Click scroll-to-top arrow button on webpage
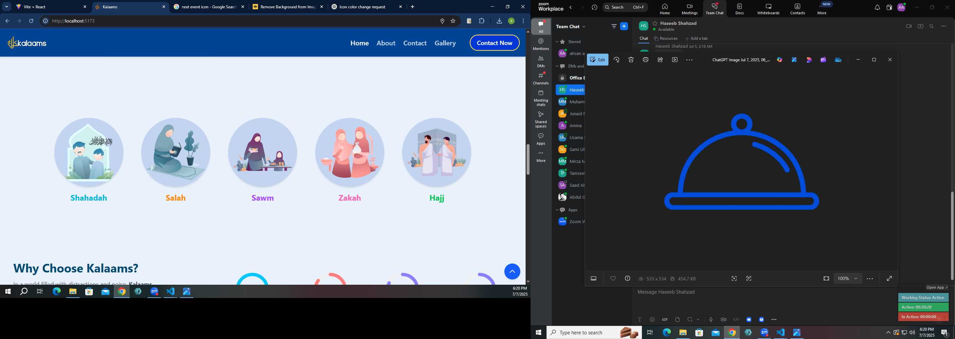Screen dimensions: 955x339 [x=512, y=272]
